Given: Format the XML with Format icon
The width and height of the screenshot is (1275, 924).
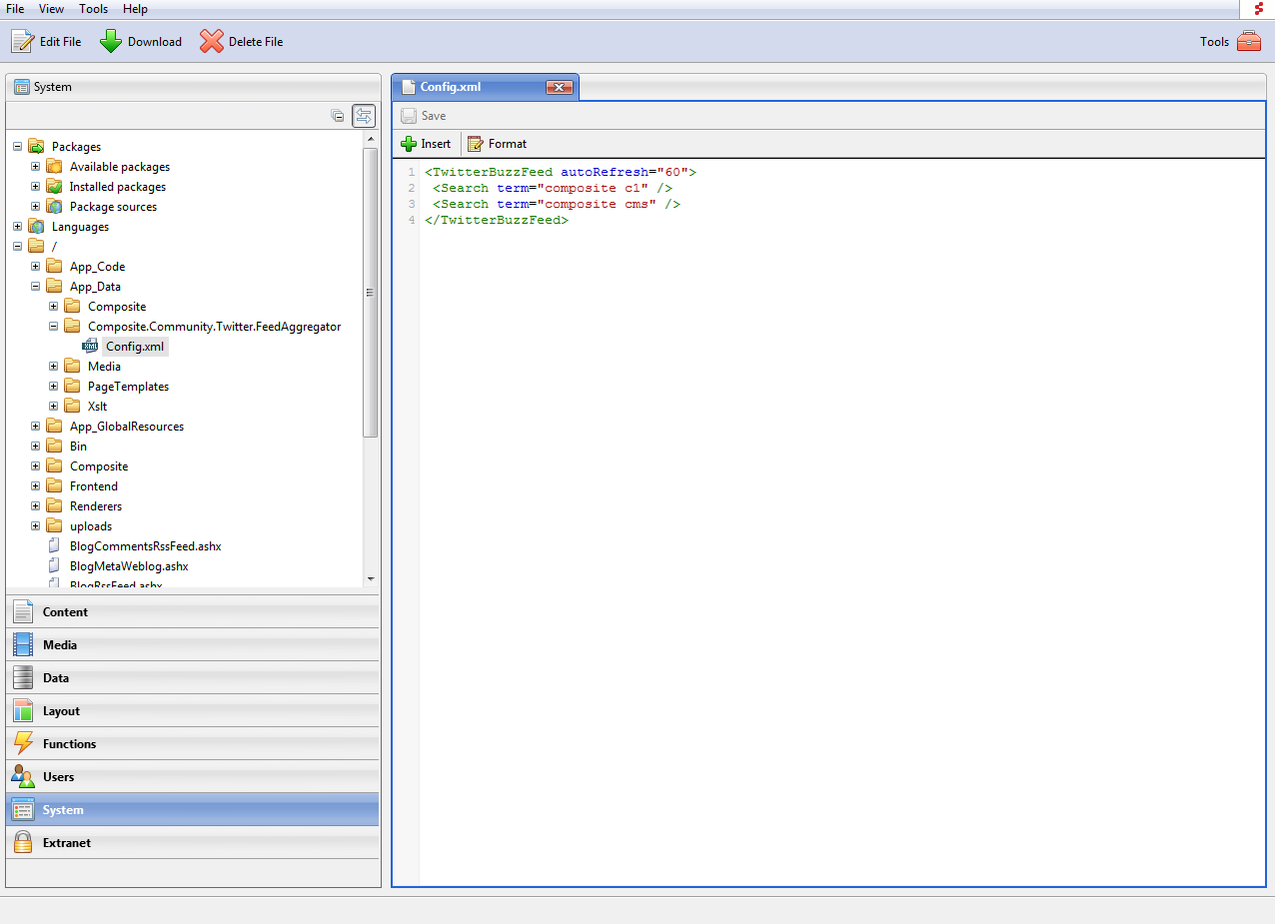Looking at the screenshot, I should tap(476, 144).
